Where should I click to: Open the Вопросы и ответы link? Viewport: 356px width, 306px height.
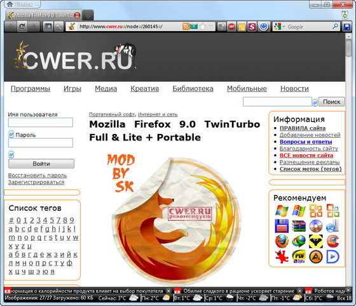click(306, 142)
